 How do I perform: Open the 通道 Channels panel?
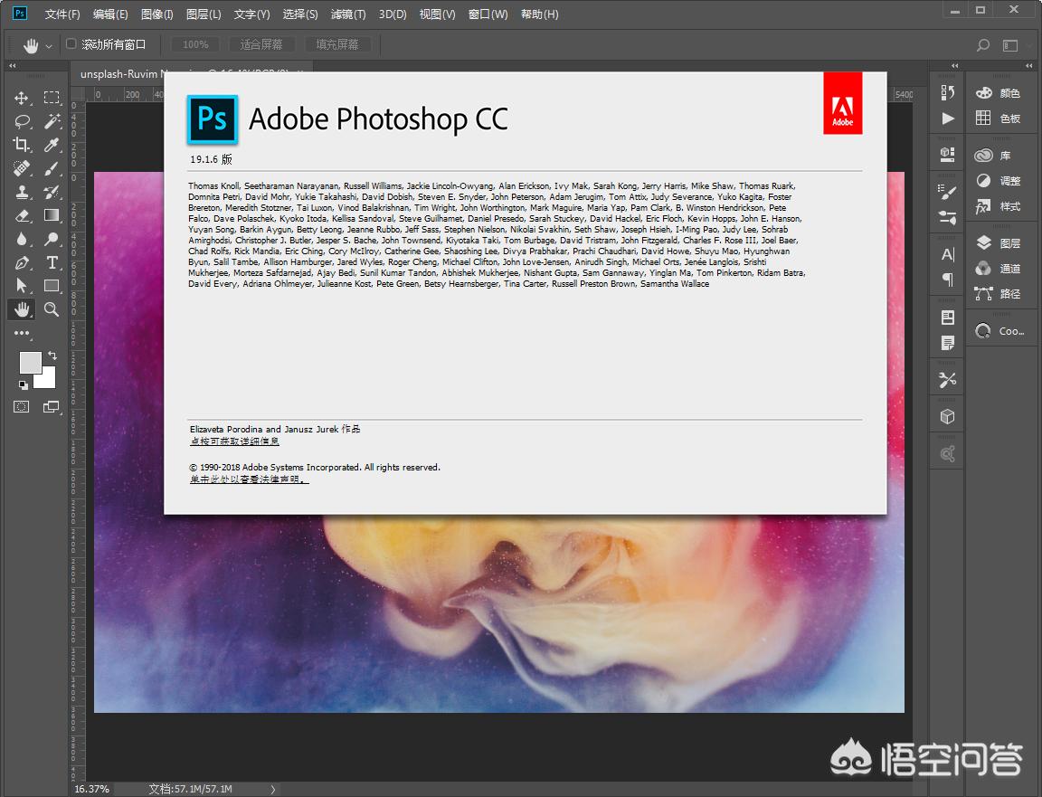tap(1000, 269)
